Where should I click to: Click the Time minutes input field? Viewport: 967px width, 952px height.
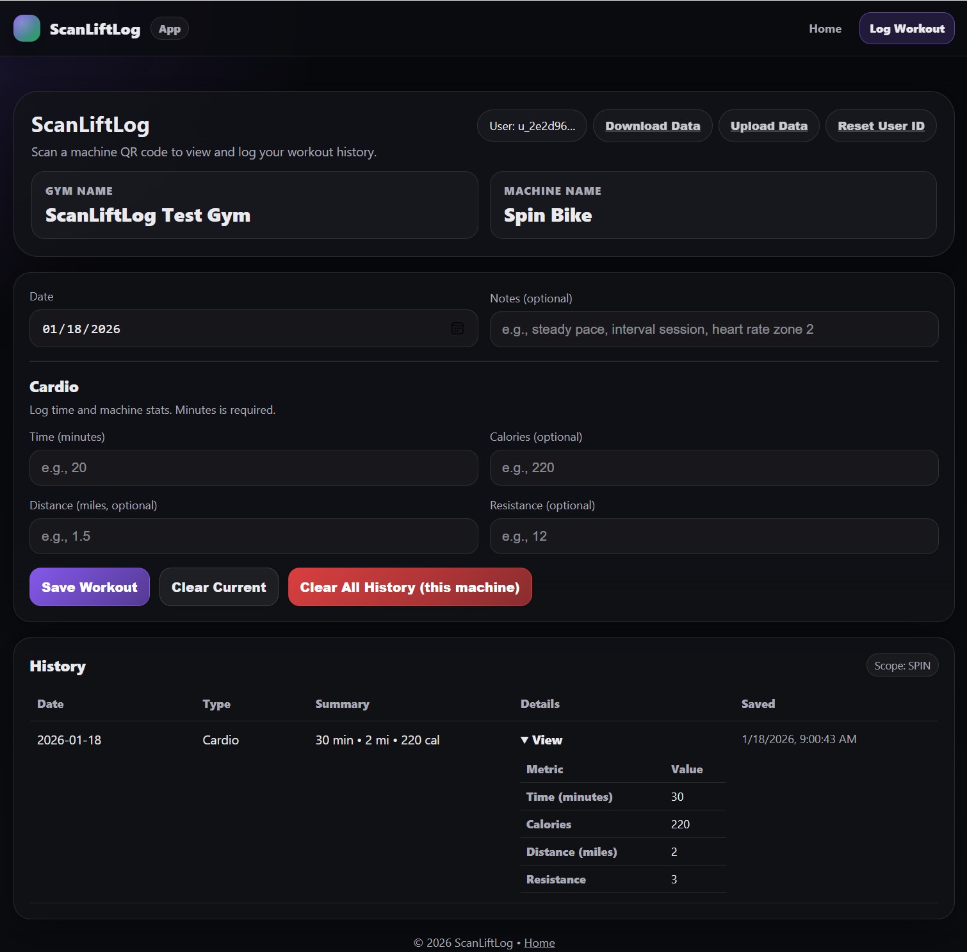pos(254,468)
